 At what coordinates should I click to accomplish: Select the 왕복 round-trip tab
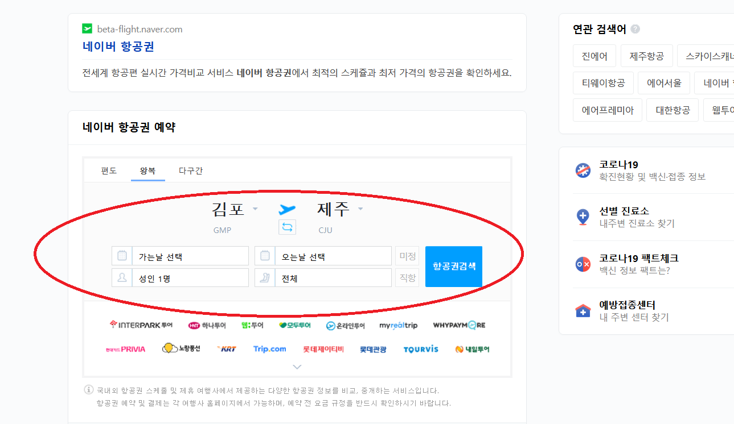[148, 171]
